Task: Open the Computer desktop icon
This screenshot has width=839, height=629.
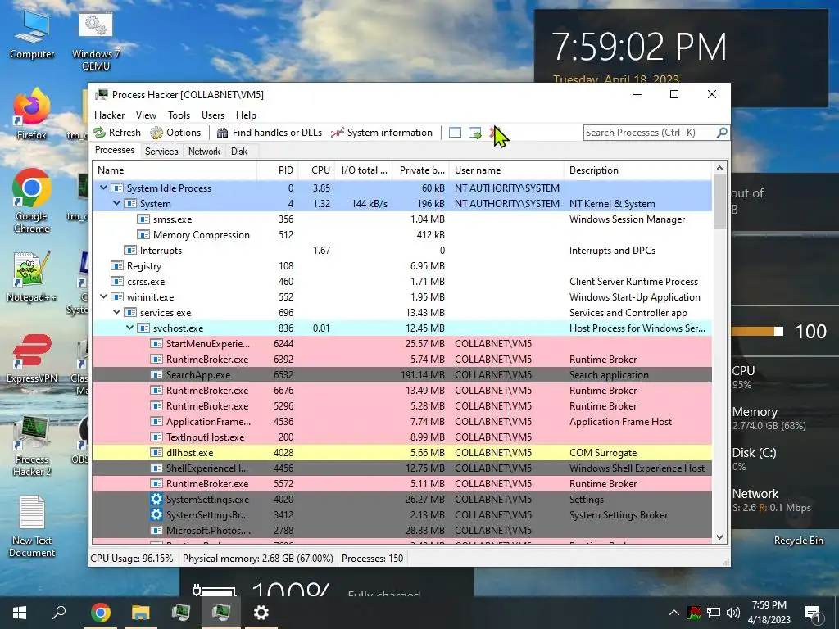Action: [32, 35]
